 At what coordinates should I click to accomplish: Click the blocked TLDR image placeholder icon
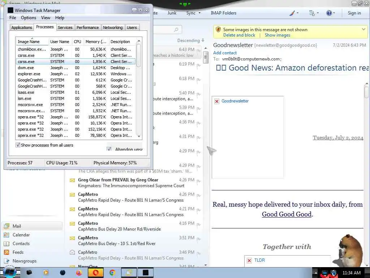pyautogui.click(x=249, y=260)
